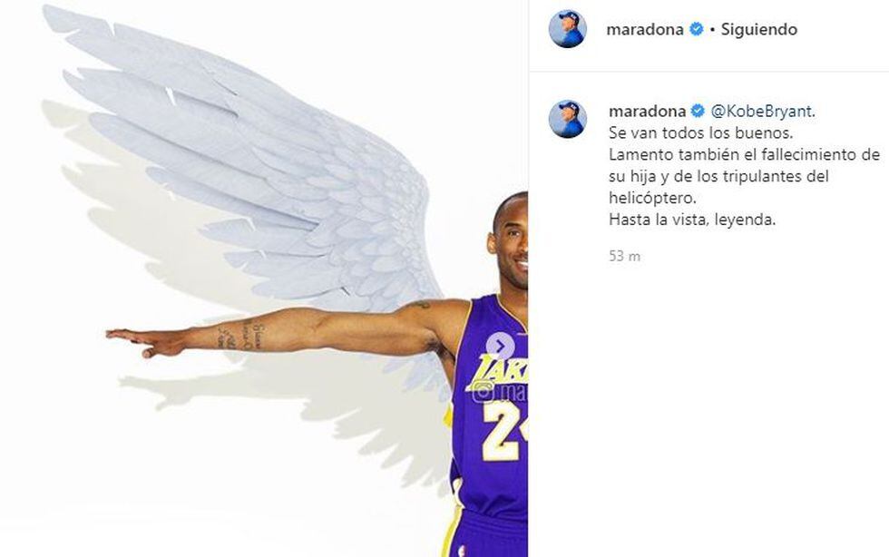The height and width of the screenshot is (557, 889).
Task: Open the maradona avatar in post header
Action: point(567,29)
